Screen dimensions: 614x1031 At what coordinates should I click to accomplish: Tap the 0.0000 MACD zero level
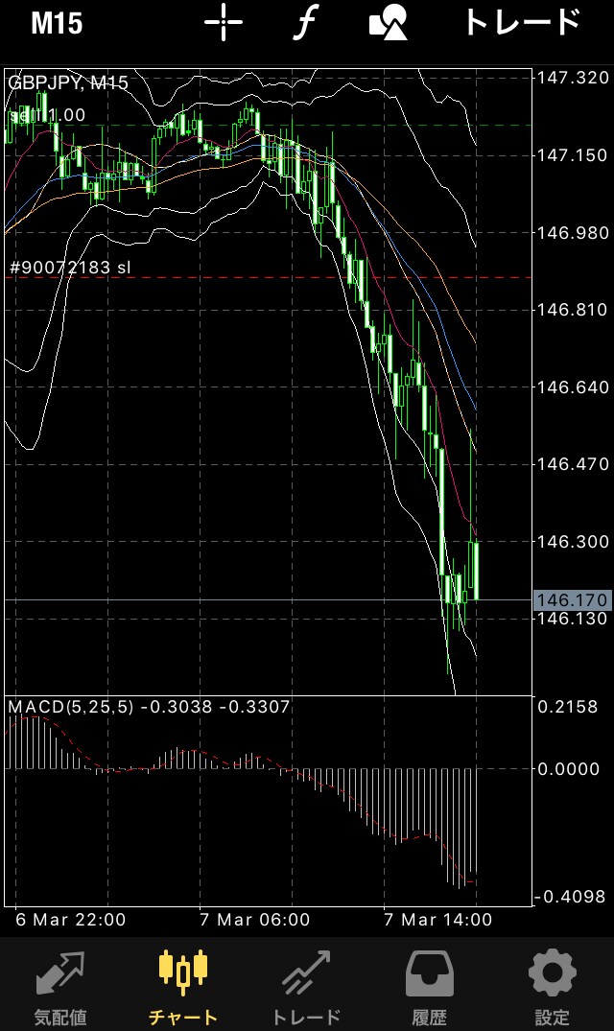coord(568,768)
